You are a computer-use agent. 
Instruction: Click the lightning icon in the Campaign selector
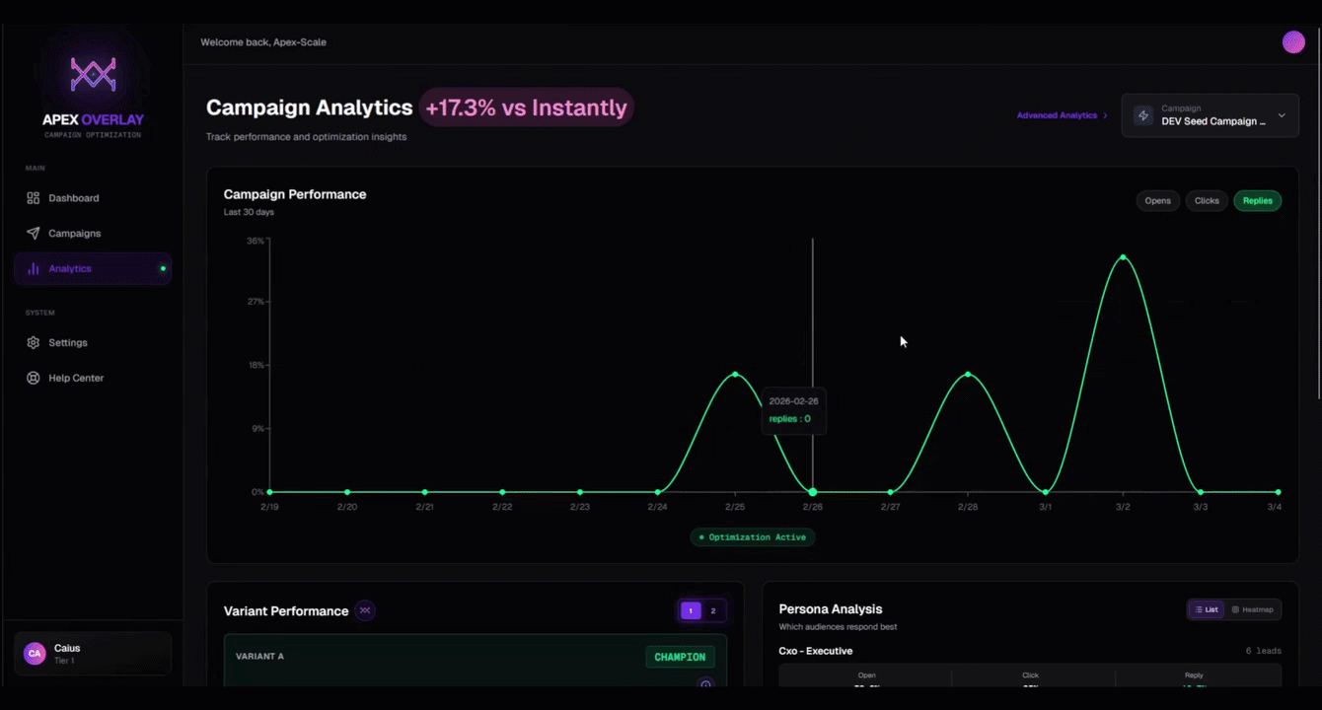1142,115
